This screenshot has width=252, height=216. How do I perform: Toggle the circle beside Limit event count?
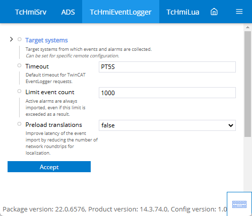click(x=19, y=91)
